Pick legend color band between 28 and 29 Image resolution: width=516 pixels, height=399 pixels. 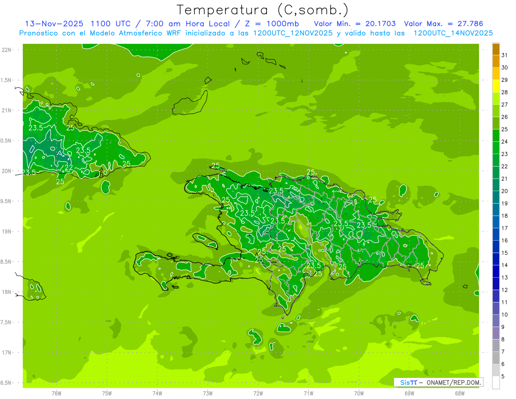496,86
